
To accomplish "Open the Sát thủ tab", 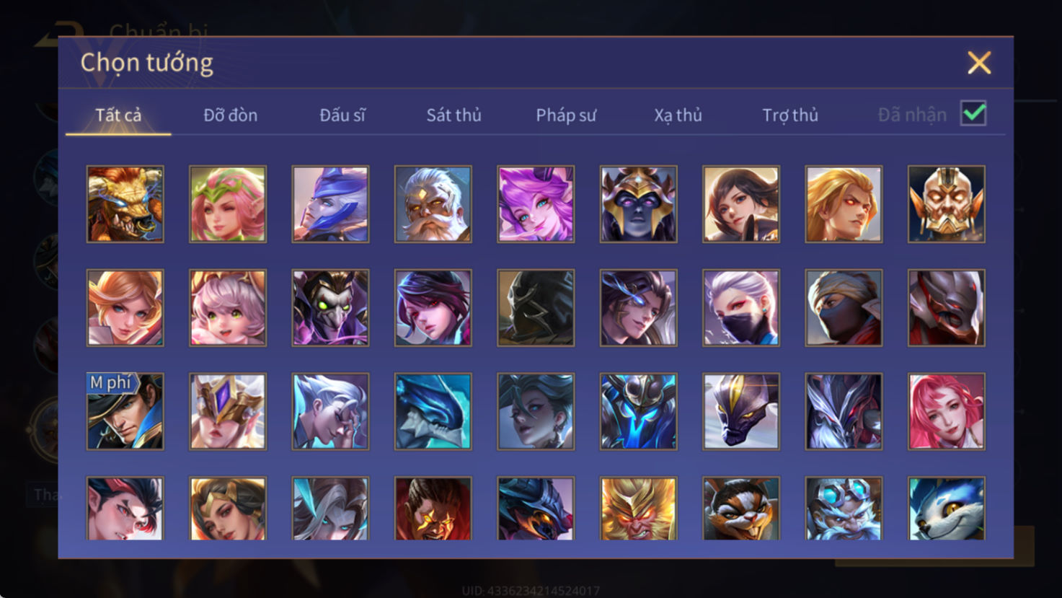I will (x=453, y=115).
